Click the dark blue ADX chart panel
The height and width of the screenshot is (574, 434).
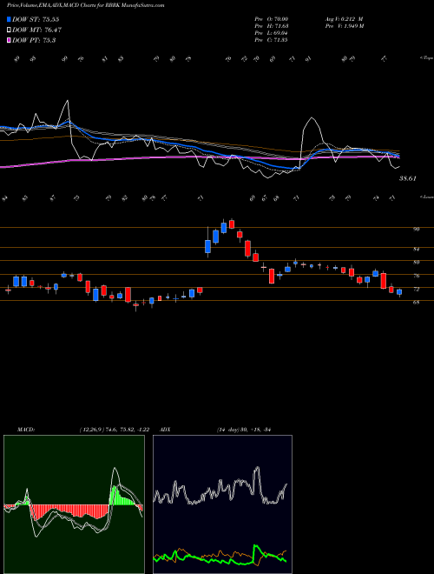tap(222, 504)
